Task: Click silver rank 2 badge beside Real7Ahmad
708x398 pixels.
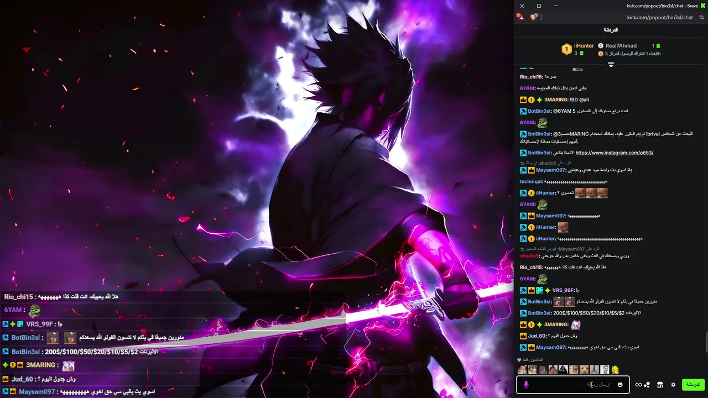Action: [601, 46]
